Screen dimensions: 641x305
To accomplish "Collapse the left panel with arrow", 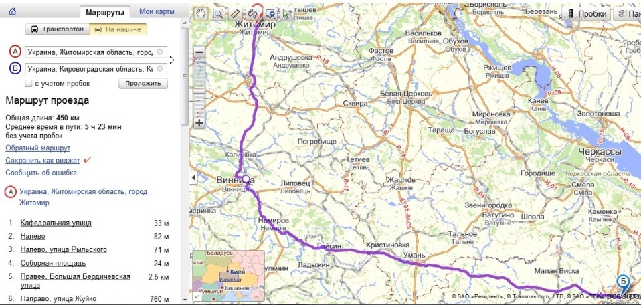I will click(x=194, y=177).
